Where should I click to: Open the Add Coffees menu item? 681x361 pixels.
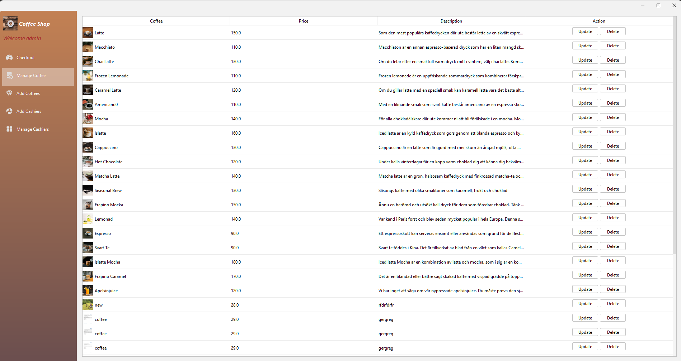[28, 93]
